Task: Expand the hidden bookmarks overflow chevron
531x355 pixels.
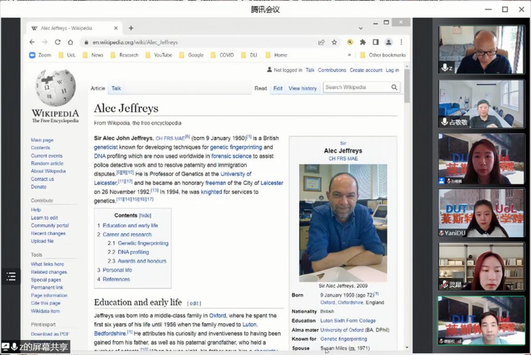Action: pyautogui.click(x=350, y=55)
